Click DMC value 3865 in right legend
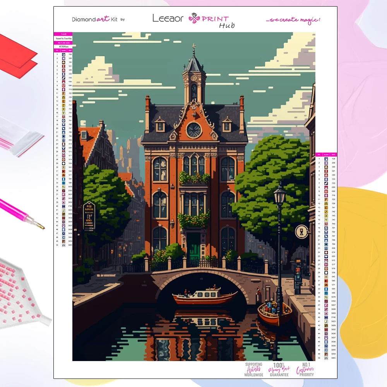 pyautogui.click(x=334, y=358)
